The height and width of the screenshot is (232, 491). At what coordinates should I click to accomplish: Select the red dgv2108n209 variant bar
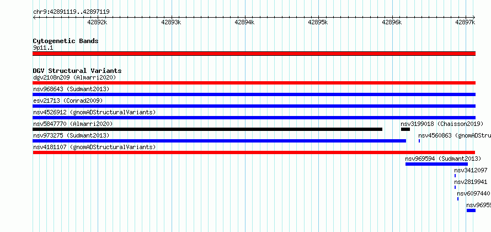tap(254, 83)
